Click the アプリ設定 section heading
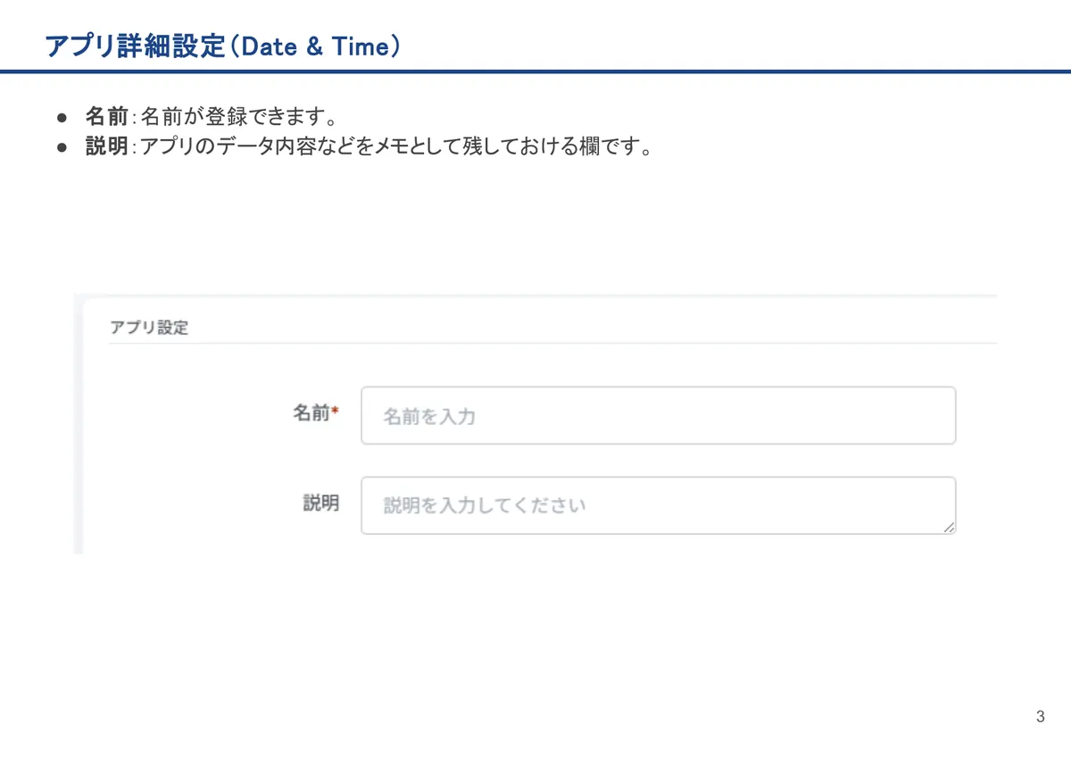 click(x=149, y=328)
